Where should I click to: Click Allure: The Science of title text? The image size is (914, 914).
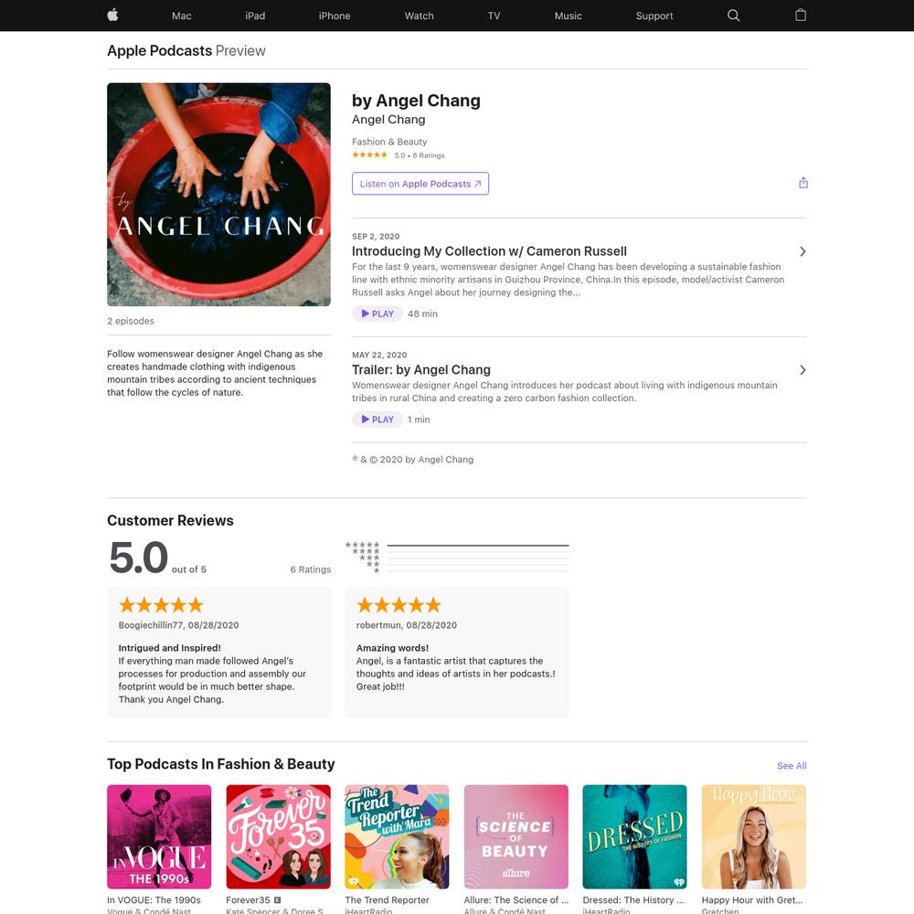click(x=515, y=900)
